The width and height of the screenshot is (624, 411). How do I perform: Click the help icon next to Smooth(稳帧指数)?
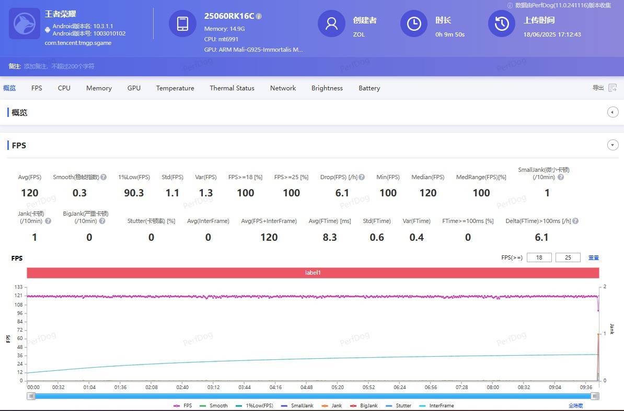pyautogui.click(x=103, y=177)
